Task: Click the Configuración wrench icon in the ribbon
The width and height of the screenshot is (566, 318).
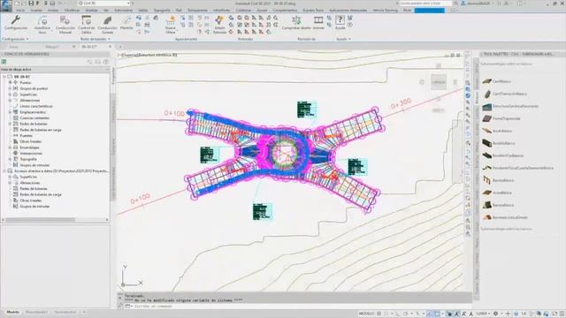Action: [16, 20]
